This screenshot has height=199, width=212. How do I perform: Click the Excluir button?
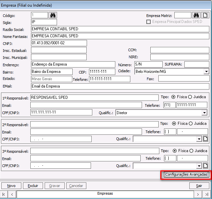[x=33, y=186]
